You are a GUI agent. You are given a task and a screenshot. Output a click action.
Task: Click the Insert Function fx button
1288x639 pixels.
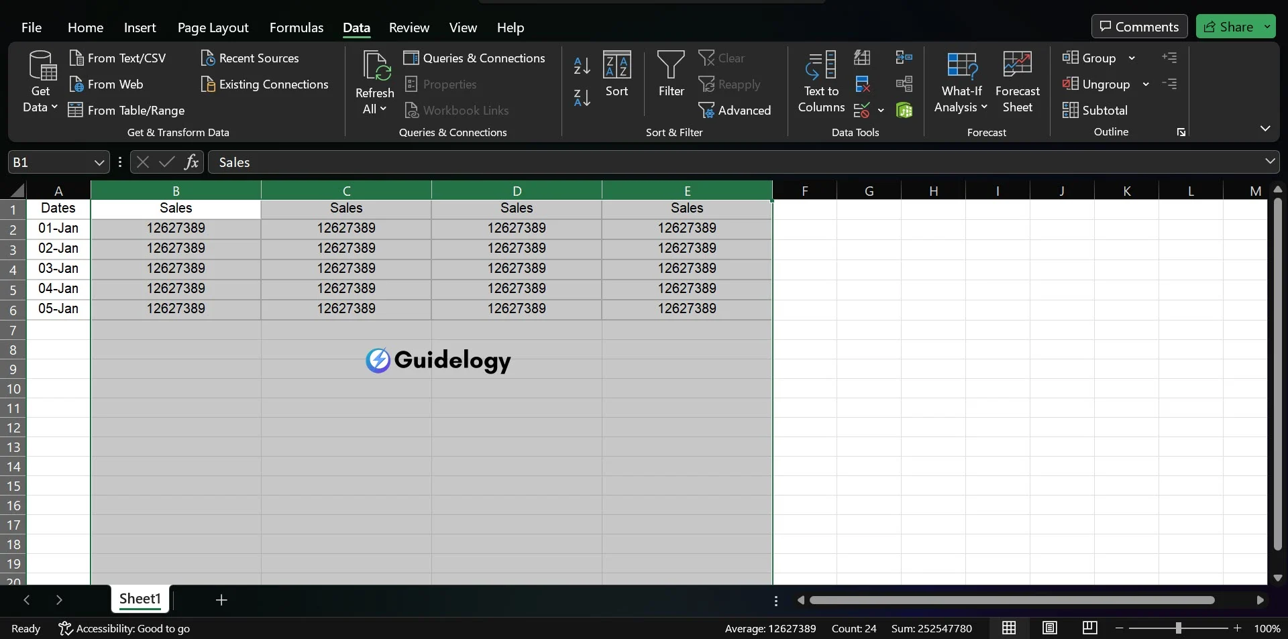pyautogui.click(x=192, y=162)
